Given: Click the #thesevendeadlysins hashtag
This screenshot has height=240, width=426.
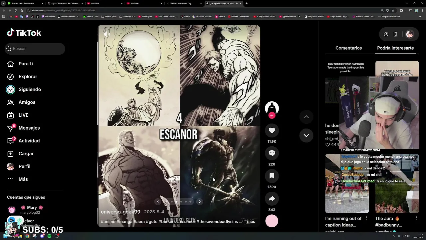Looking at the screenshot, I should (217, 221).
